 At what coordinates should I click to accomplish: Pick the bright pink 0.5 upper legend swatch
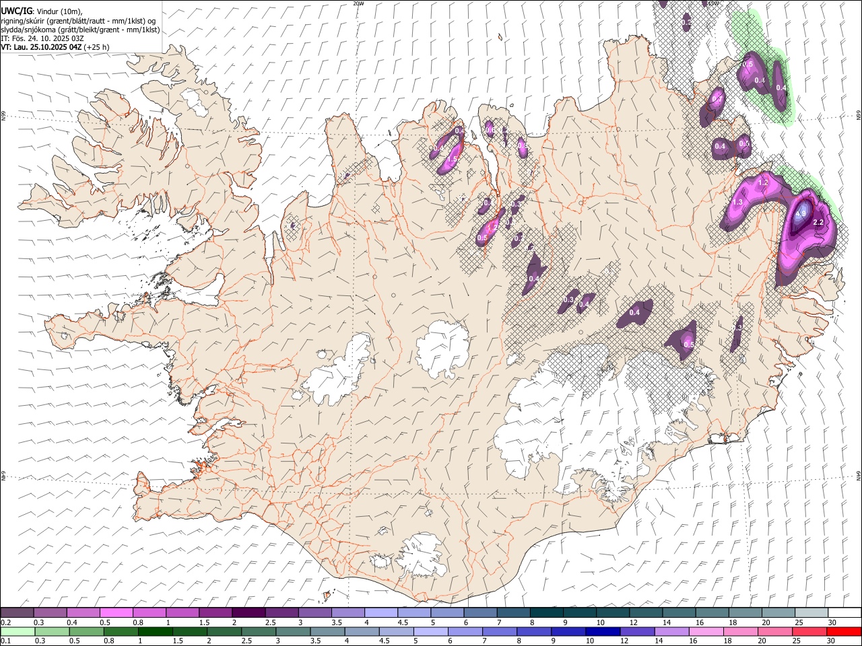click(x=117, y=612)
